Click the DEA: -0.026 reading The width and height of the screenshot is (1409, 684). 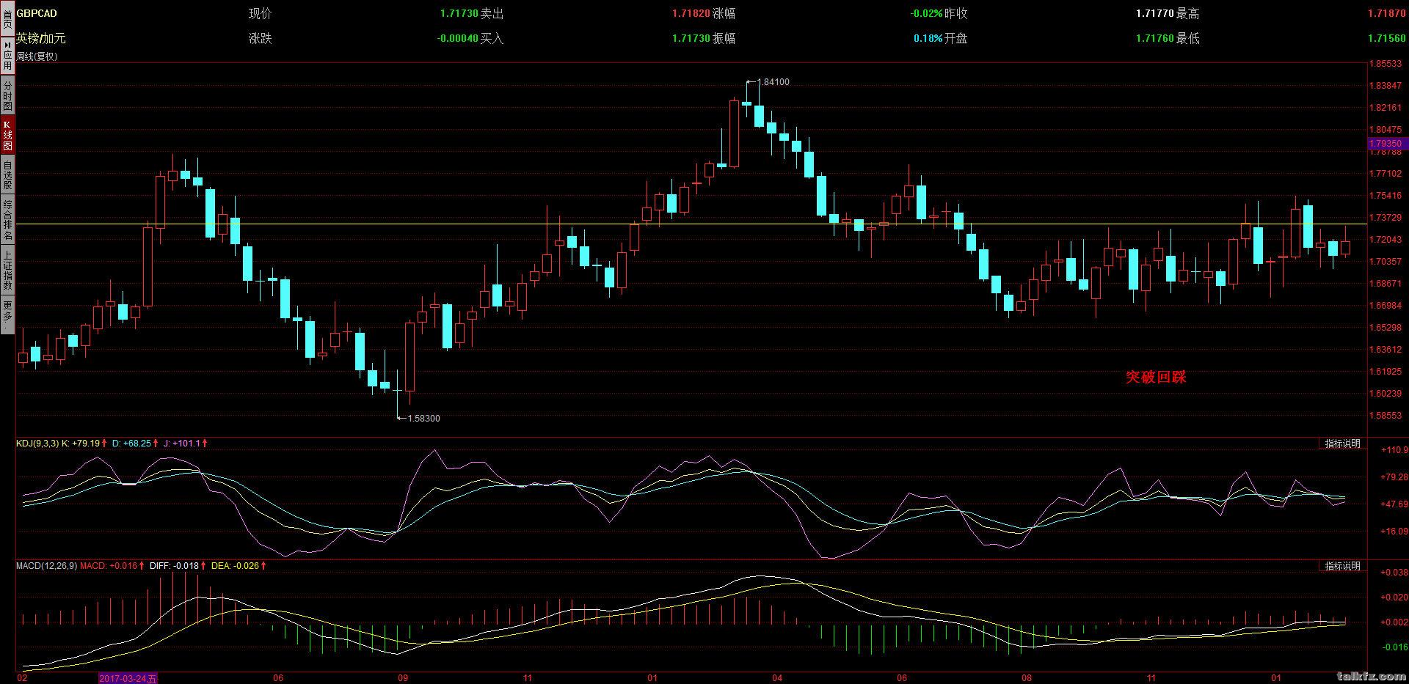pos(235,566)
